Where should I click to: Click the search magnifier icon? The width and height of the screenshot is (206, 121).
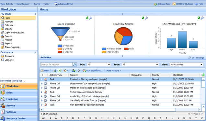74,65
